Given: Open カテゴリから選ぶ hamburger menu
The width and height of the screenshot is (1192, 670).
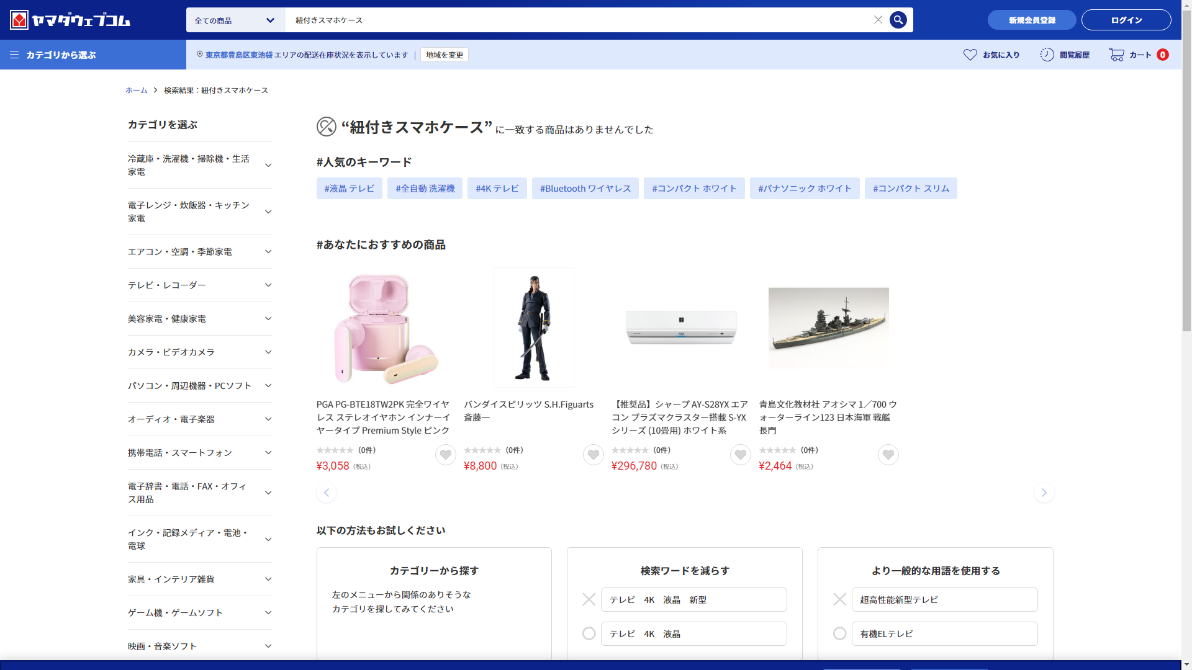Looking at the screenshot, I should coord(14,55).
